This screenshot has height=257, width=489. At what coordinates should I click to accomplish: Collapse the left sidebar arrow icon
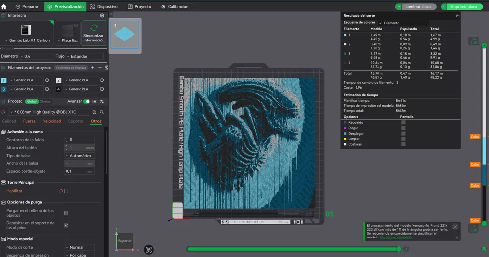point(111,14)
